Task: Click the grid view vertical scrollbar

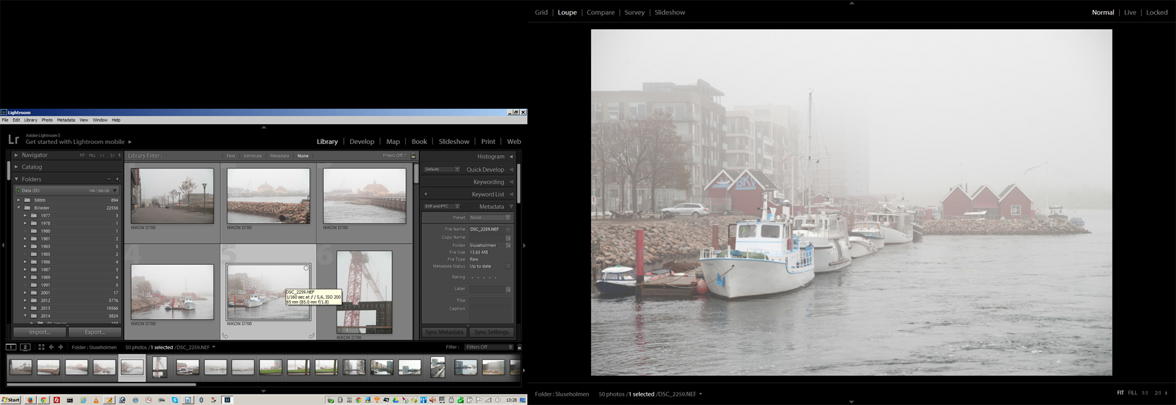Action: coord(416,173)
